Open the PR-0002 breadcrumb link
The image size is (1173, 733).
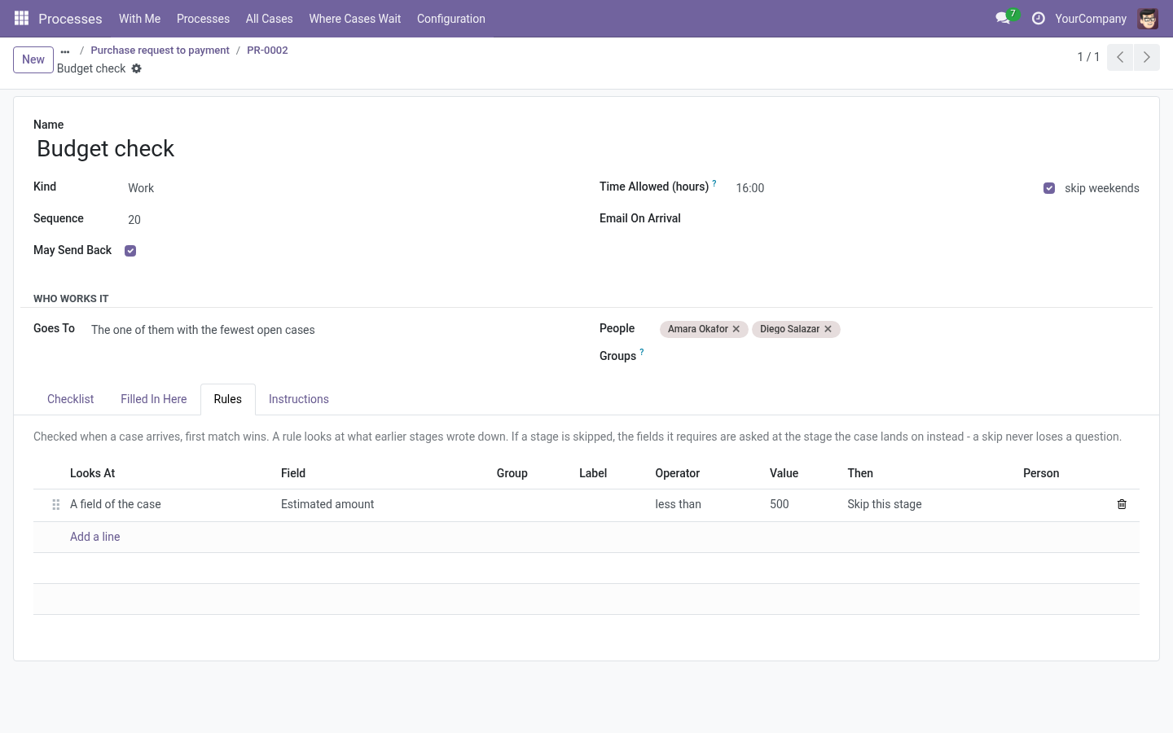tap(267, 50)
